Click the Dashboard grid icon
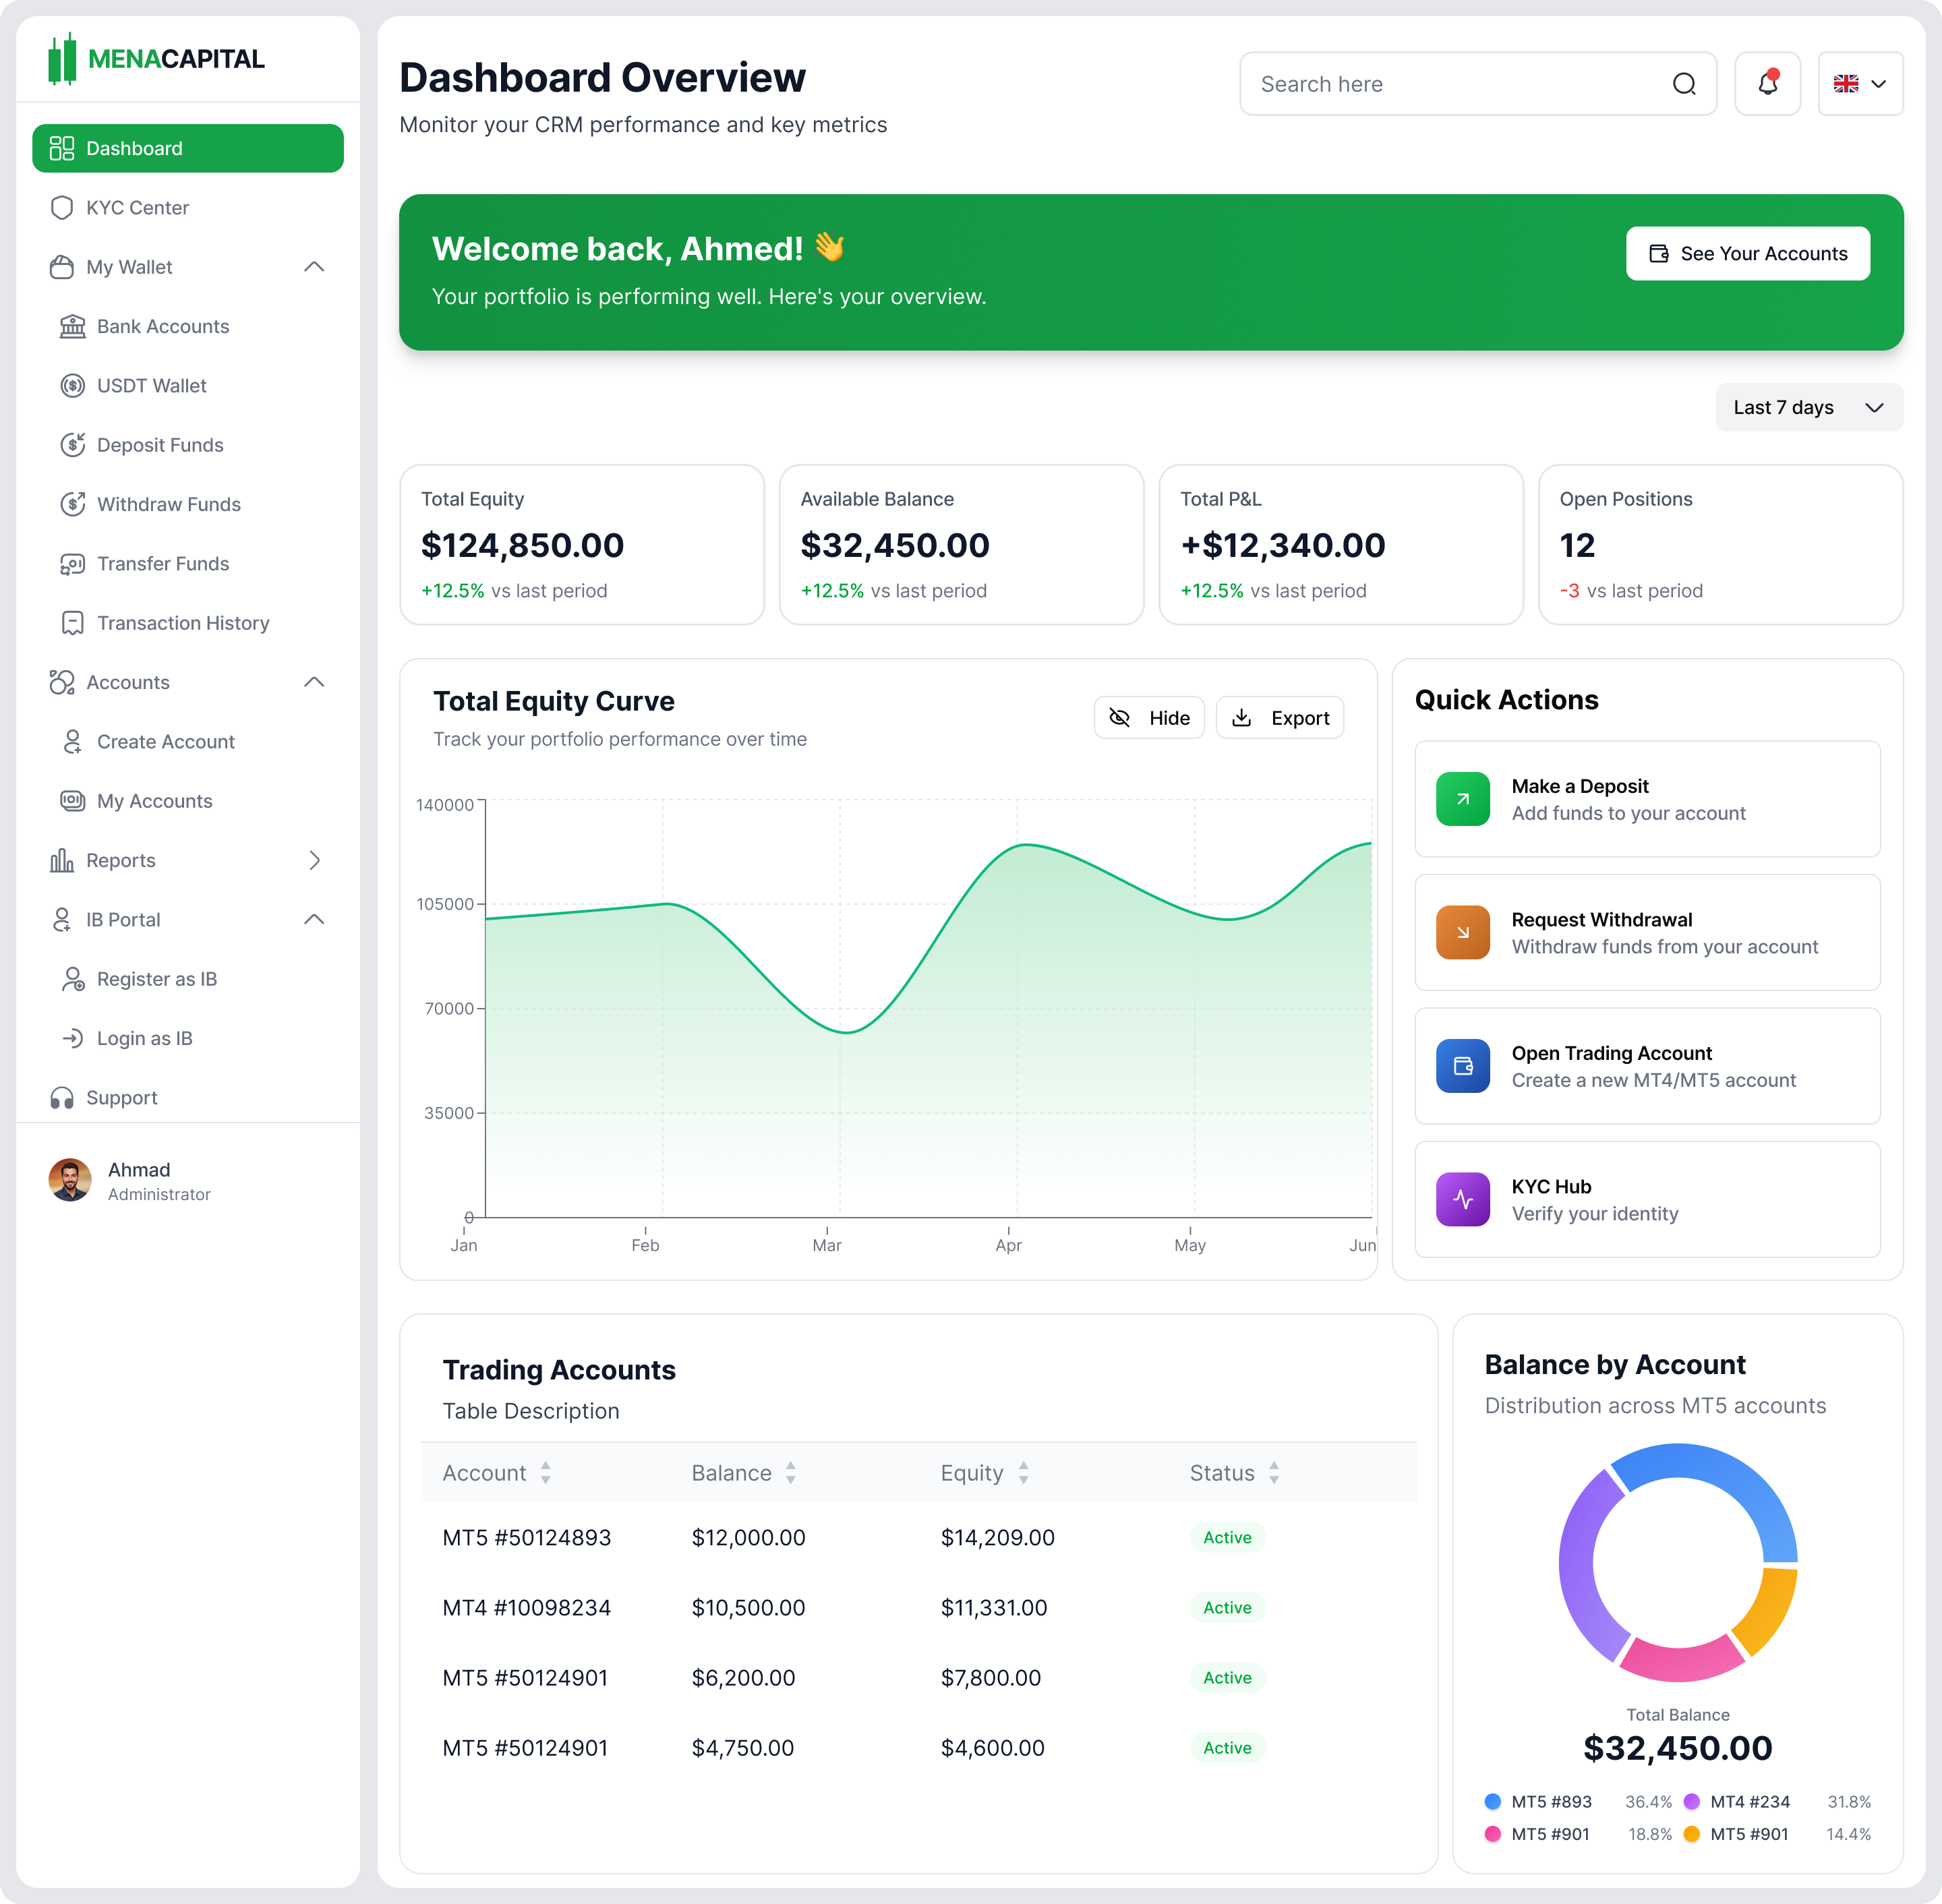The image size is (1942, 1904). (x=62, y=148)
